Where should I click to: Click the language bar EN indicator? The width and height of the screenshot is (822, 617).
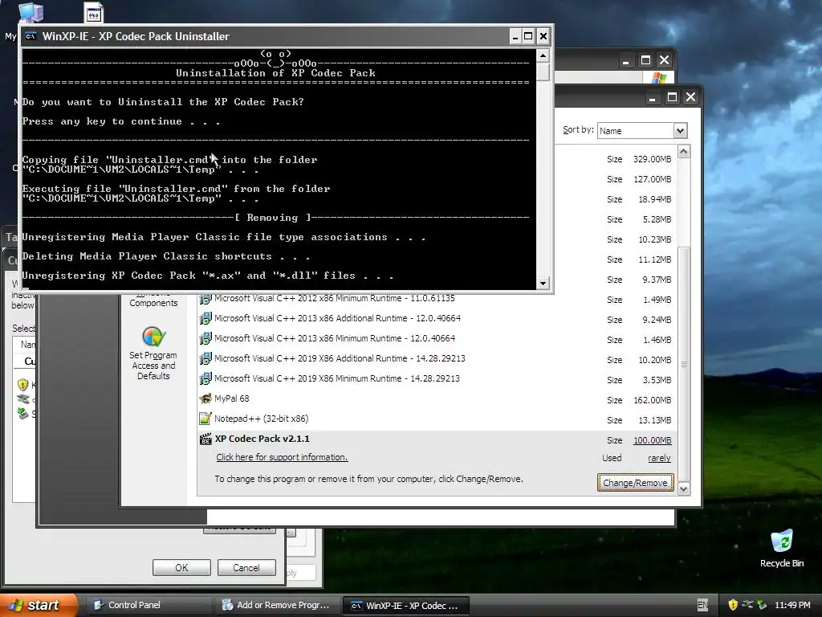point(702,605)
